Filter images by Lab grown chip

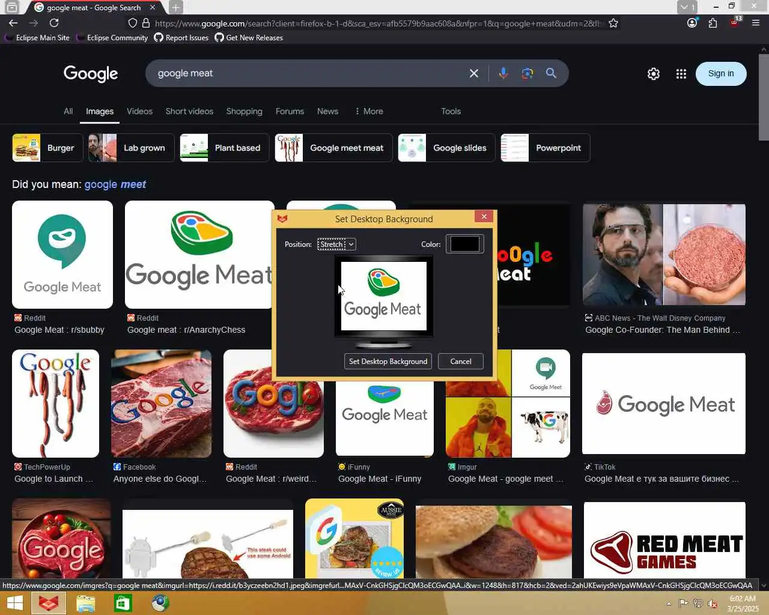point(131,148)
